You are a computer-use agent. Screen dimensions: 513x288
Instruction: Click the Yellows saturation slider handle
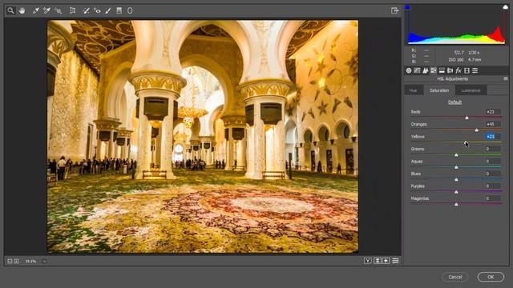(466, 142)
